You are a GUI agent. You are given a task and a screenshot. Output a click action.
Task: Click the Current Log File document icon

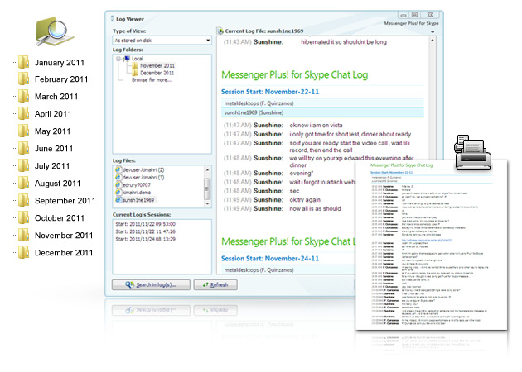pyautogui.click(x=220, y=31)
